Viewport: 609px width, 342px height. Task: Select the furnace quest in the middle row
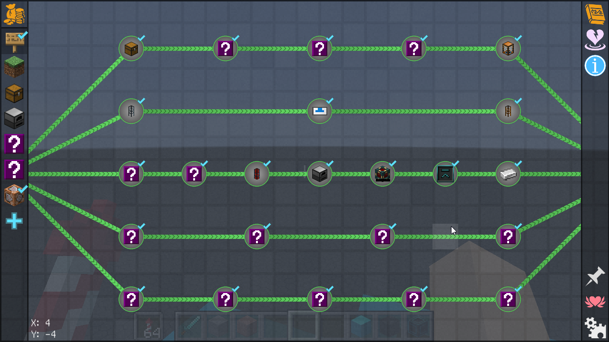(320, 174)
